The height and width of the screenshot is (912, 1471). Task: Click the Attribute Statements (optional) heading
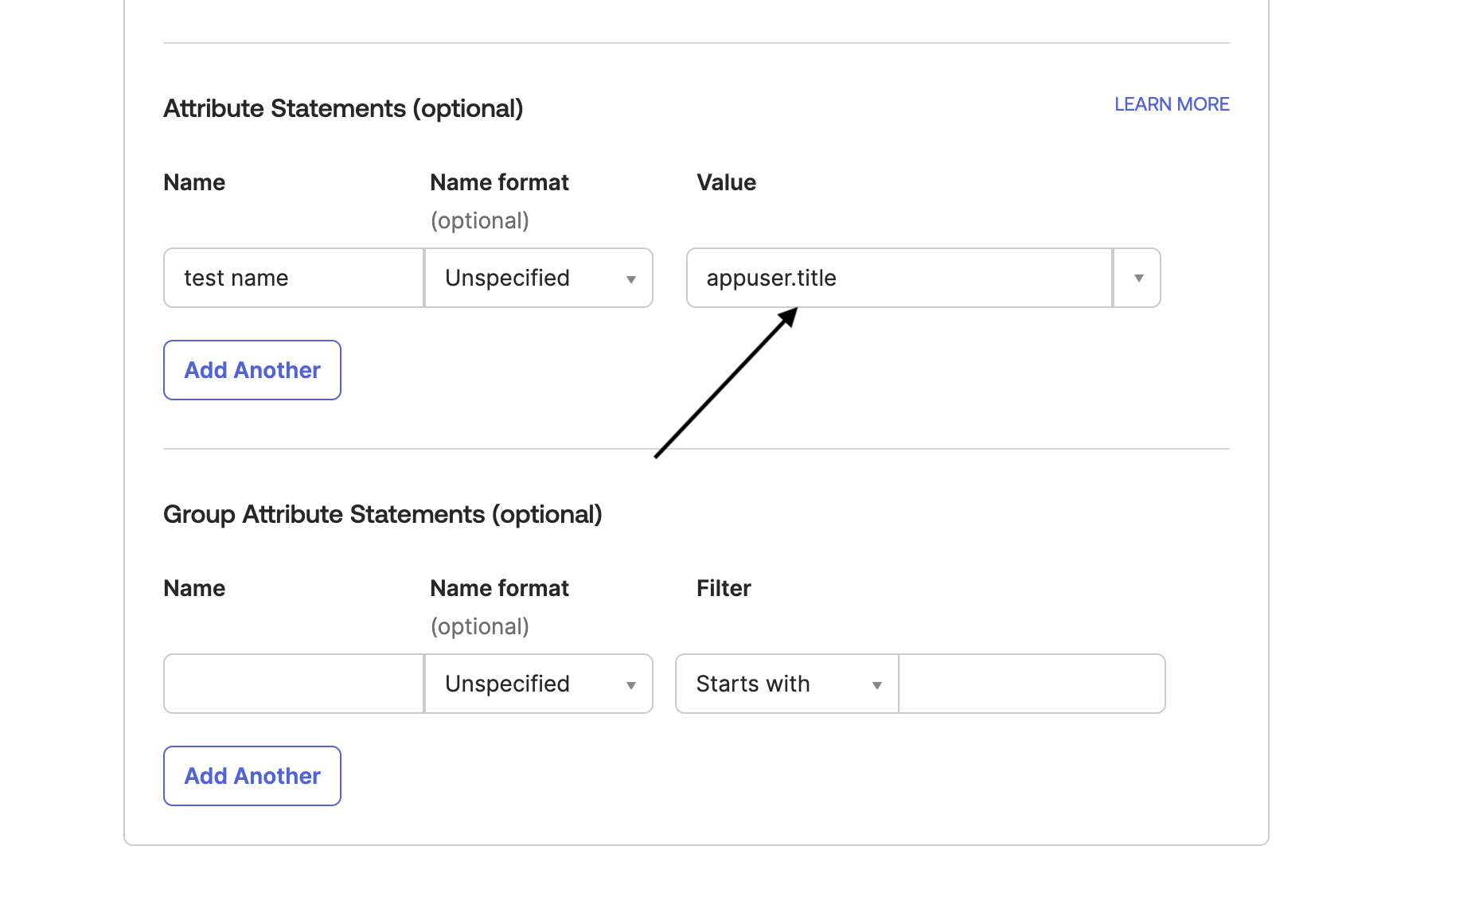[x=343, y=108]
